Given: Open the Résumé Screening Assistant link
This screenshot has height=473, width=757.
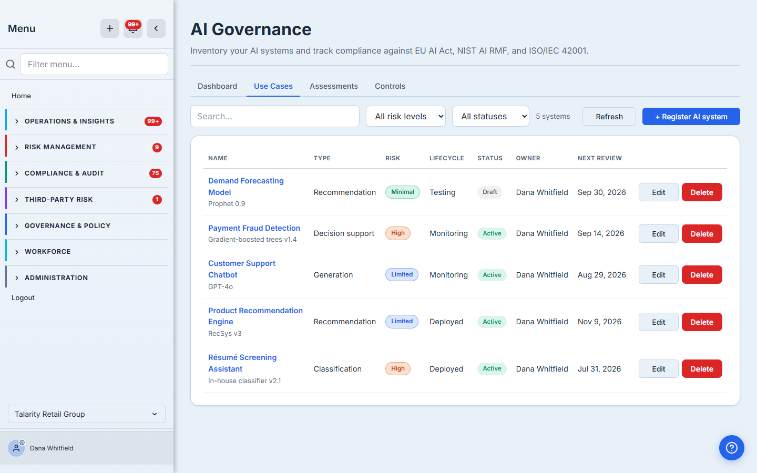Looking at the screenshot, I should click(242, 363).
